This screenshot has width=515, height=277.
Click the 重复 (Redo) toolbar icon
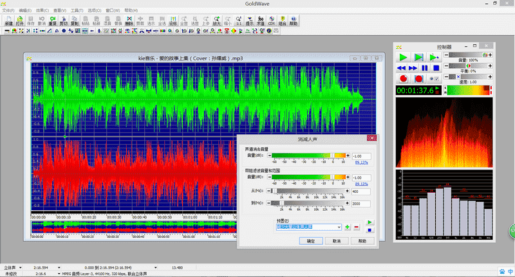pyautogui.click(x=53, y=21)
